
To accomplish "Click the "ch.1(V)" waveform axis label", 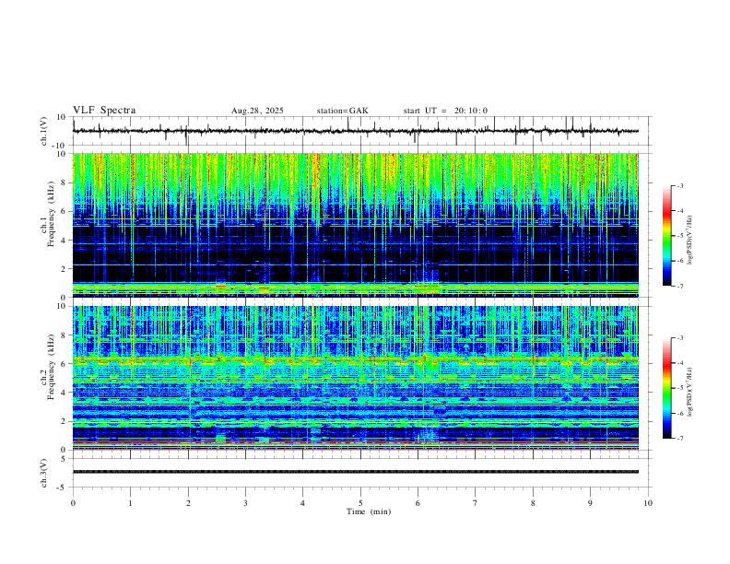I will click(x=44, y=131).
